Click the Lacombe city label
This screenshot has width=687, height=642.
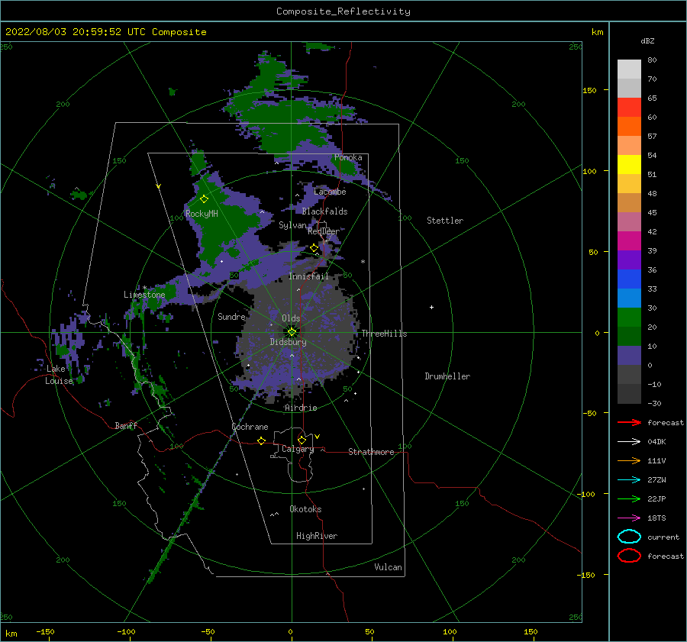(x=330, y=192)
